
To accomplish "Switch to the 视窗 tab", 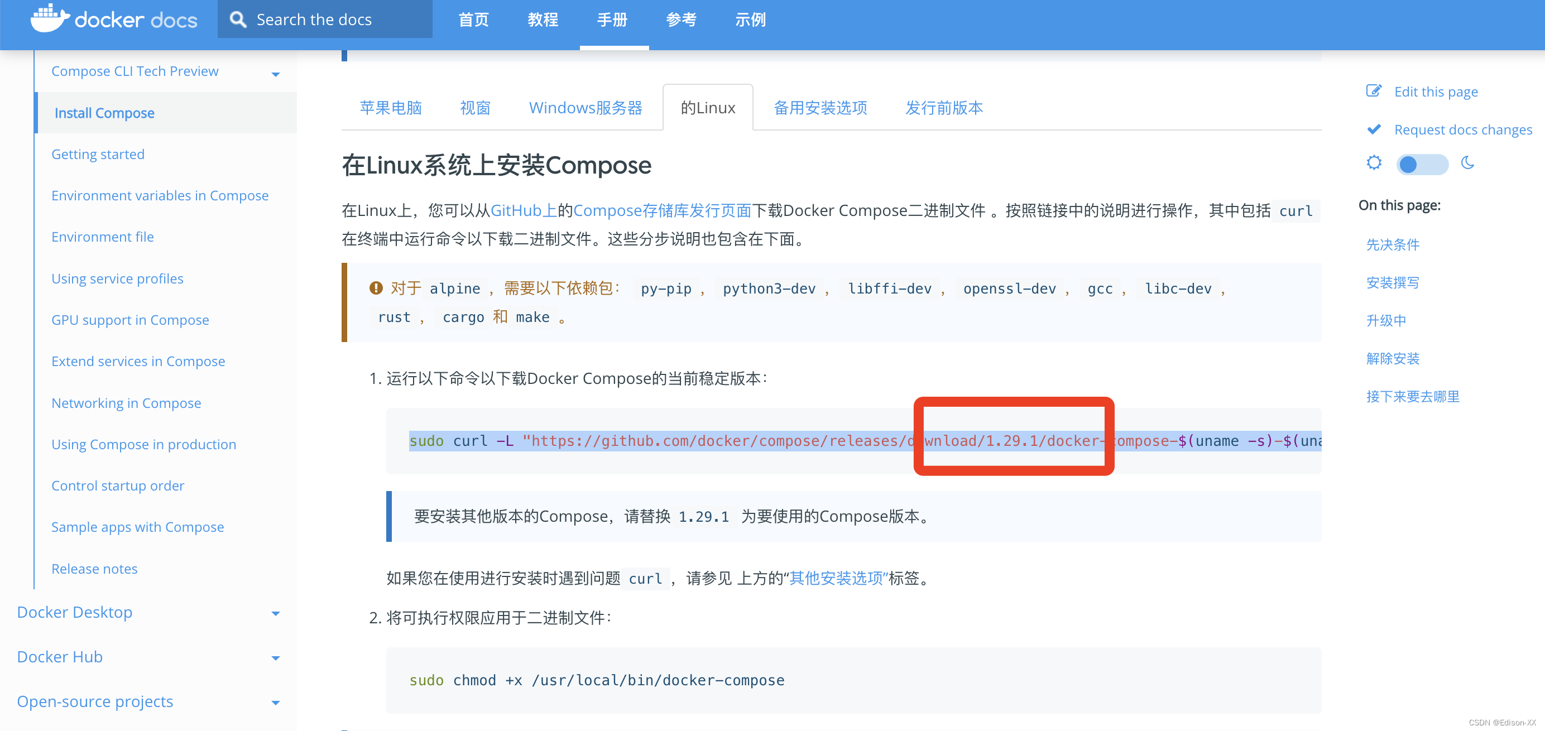I will [475, 108].
